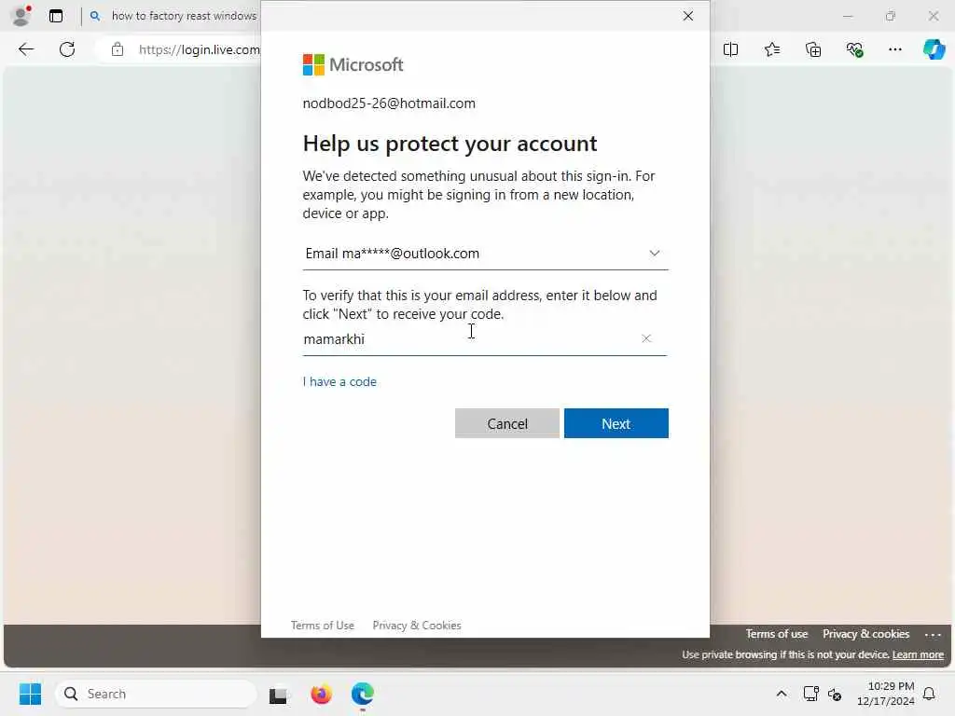Click the page footer ellipsis menu

(933, 634)
